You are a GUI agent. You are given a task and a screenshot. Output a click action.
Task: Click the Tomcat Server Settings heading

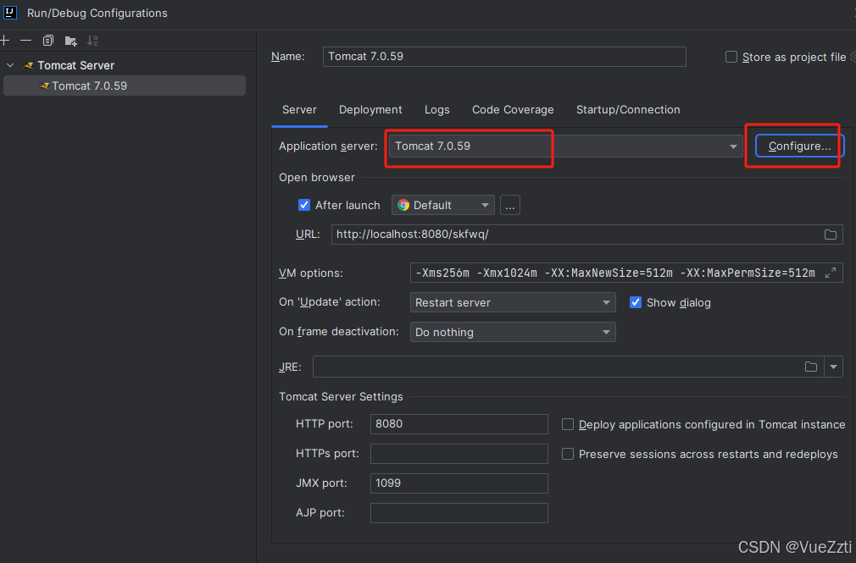(x=341, y=396)
